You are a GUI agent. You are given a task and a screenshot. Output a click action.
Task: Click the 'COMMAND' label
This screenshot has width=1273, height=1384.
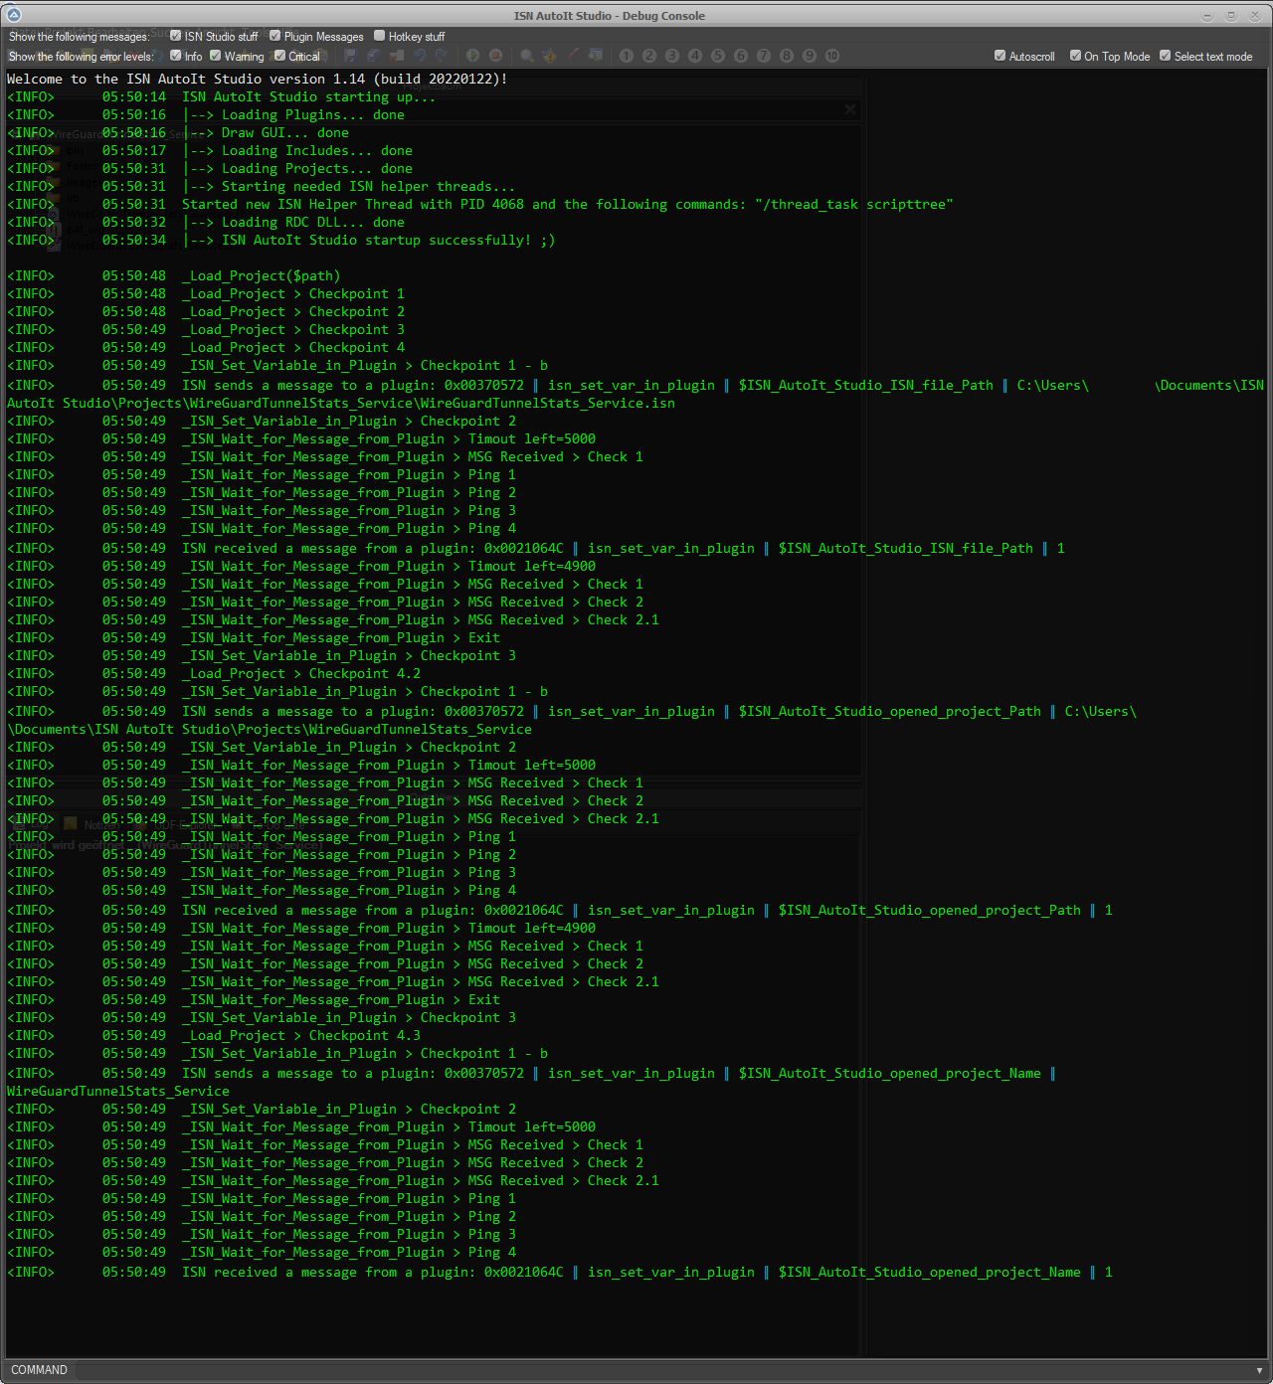click(x=39, y=1370)
